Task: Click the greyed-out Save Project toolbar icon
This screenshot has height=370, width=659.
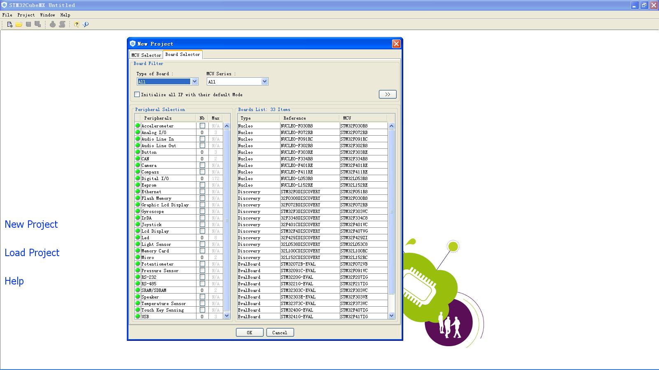Action: pos(28,24)
